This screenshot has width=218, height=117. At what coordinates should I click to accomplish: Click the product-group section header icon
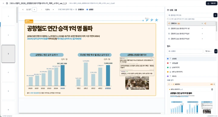(x=168, y=10)
